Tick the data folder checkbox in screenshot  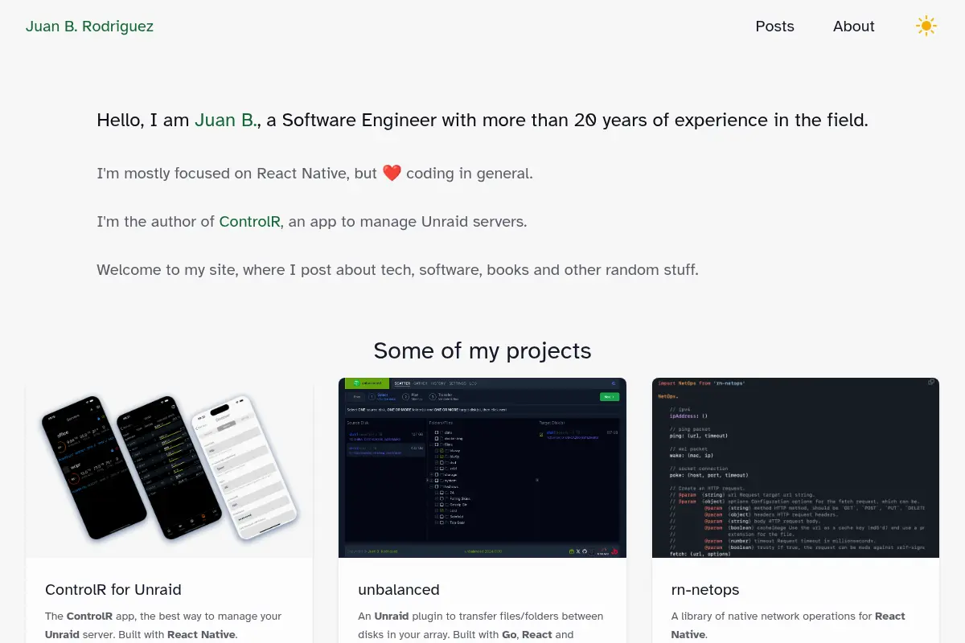click(x=437, y=432)
